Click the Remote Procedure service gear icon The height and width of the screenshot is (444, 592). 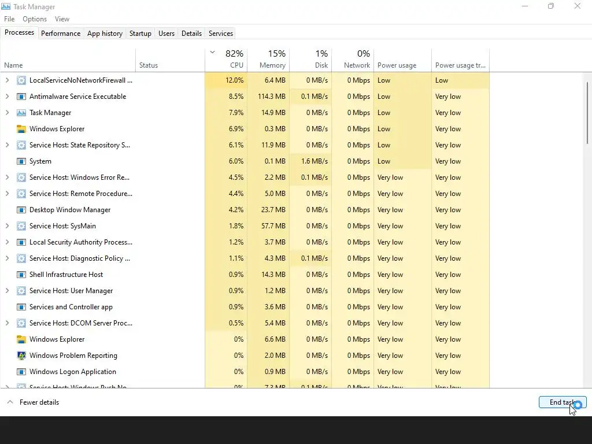[x=21, y=194]
